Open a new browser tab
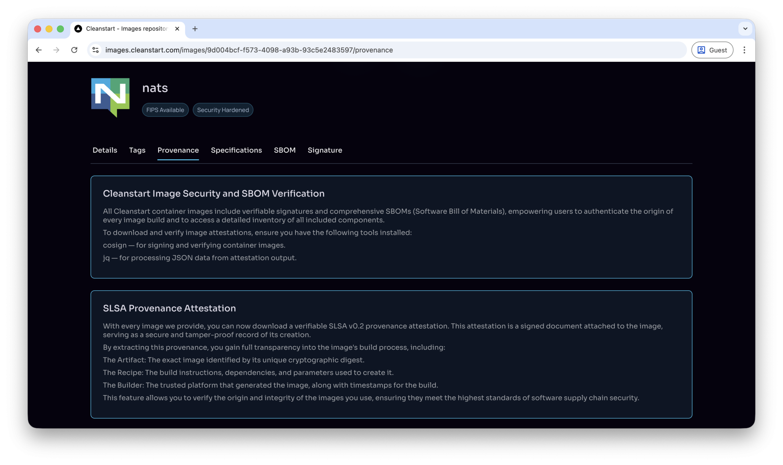 (195, 29)
